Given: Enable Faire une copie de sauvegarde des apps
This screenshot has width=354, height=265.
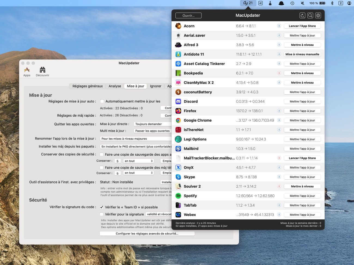Looking at the screenshot, I should click(x=102, y=154).
